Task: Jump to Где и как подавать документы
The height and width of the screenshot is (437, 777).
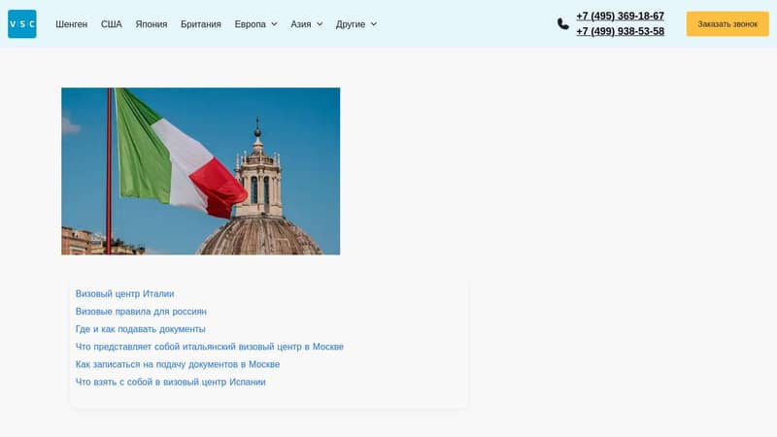Action: pyautogui.click(x=140, y=329)
